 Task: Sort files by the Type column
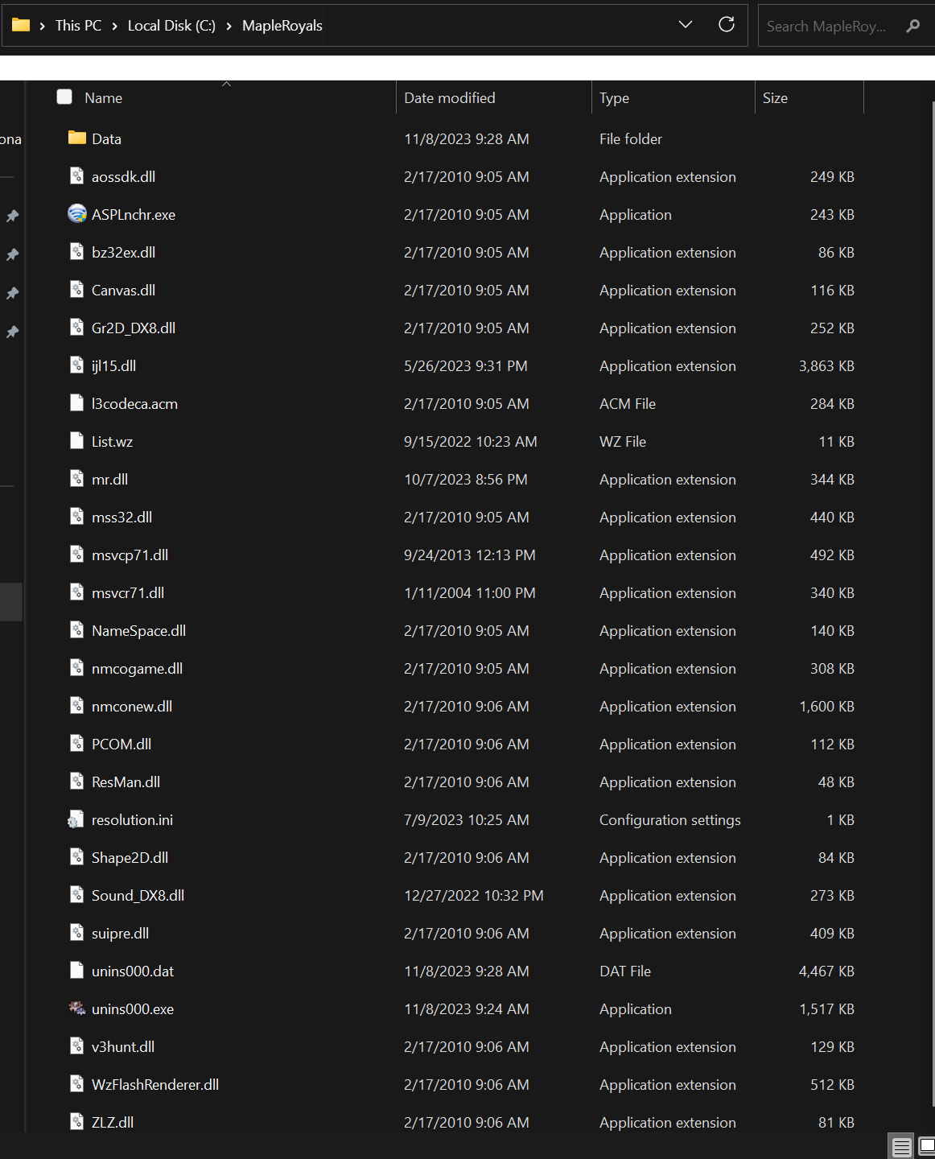(x=615, y=98)
